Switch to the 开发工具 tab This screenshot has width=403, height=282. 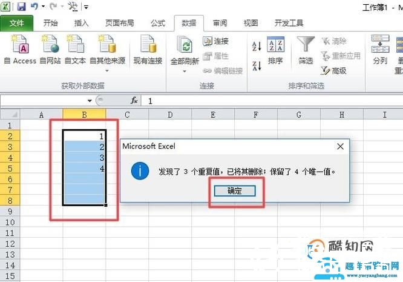(289, 23)
